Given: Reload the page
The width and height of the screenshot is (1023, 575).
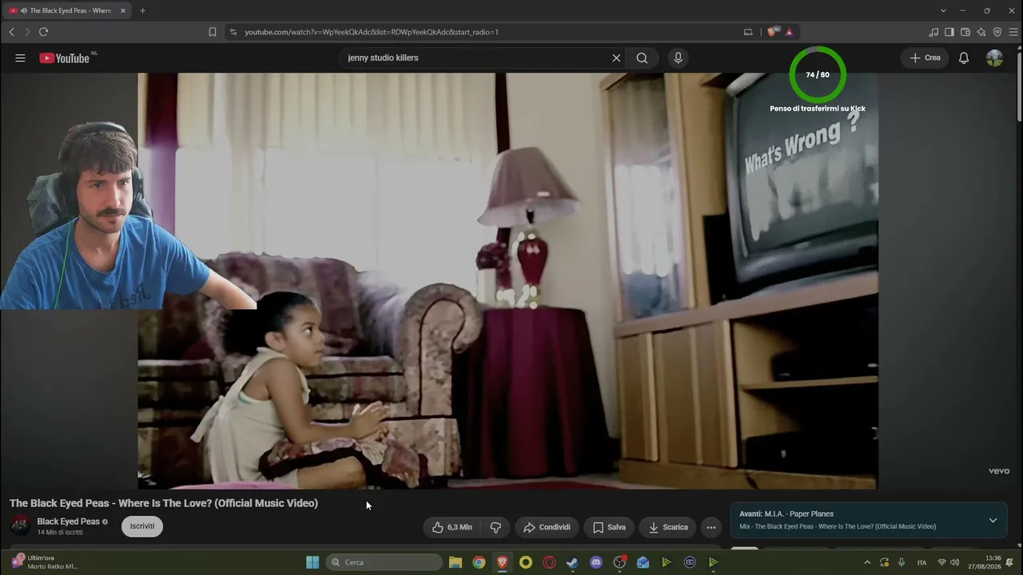Looking at the screenshot, I should pyautogui.click(x=43, y=32).
